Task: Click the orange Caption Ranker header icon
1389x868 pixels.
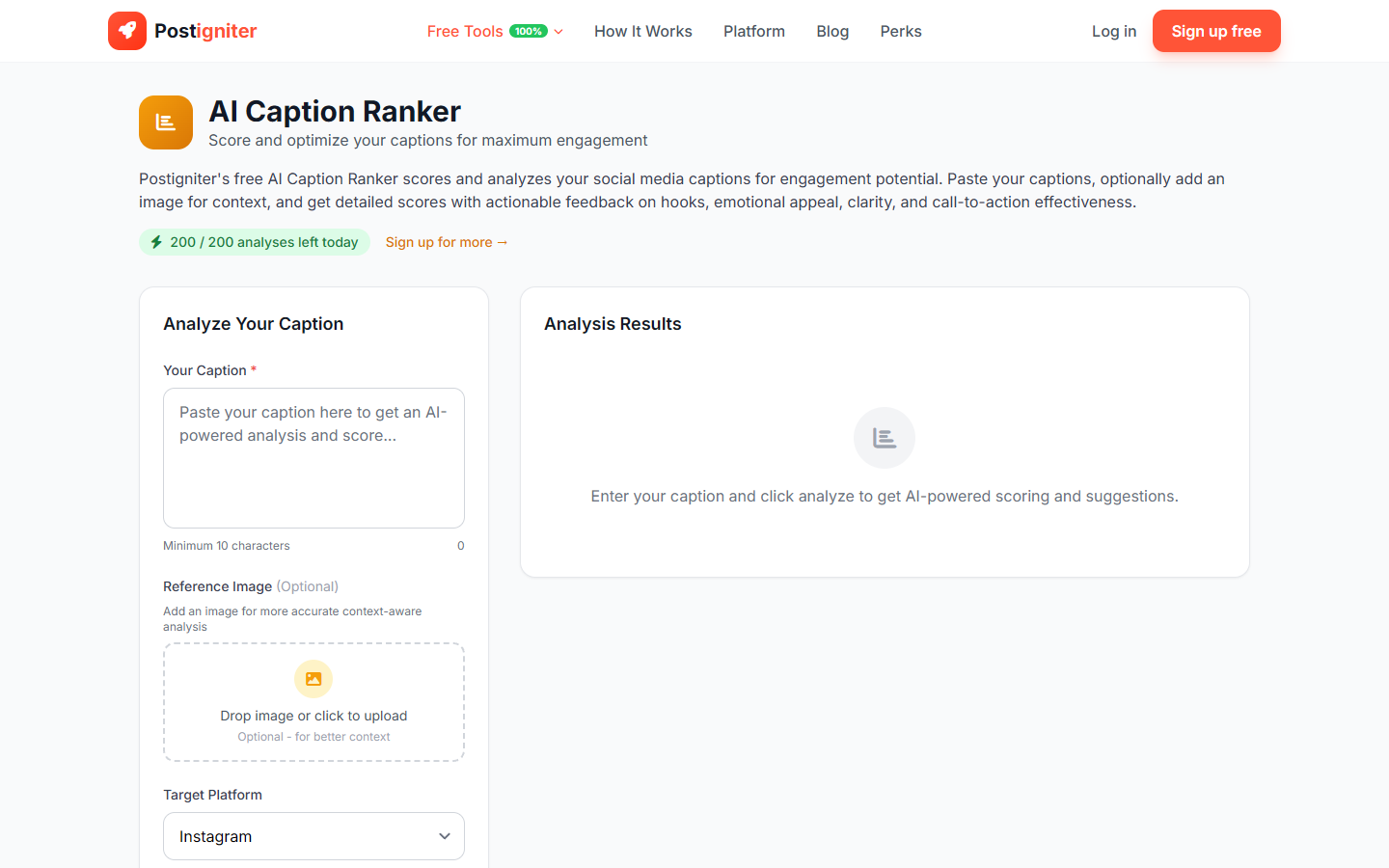Action: point(166,122)
